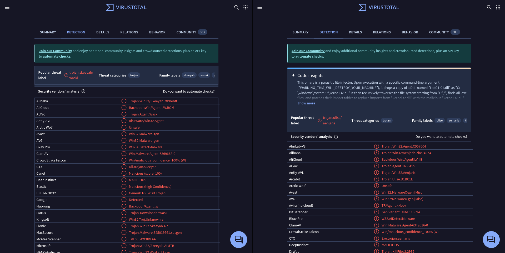Click the search icon in the Ulise report
Screen dimensions: 505x253
(489, 7)
